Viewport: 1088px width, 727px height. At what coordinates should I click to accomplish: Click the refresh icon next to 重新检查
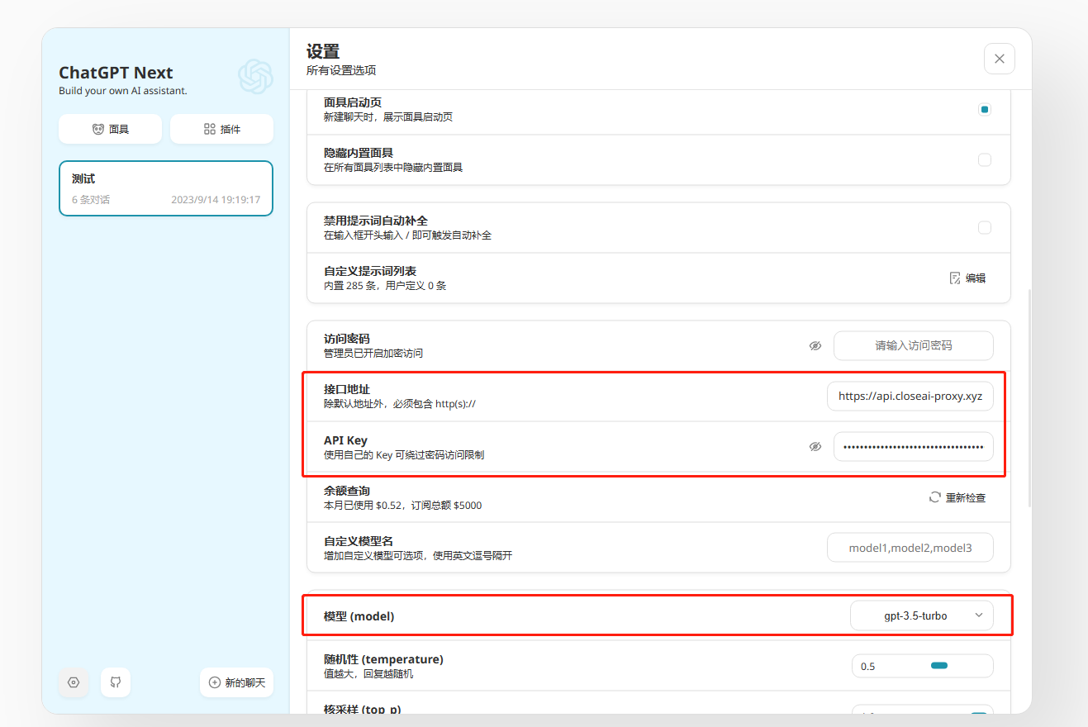pyautogui.click(x=934, y=497)
